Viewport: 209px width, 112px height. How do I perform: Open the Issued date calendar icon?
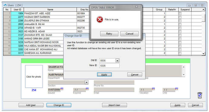pos(62,89)
